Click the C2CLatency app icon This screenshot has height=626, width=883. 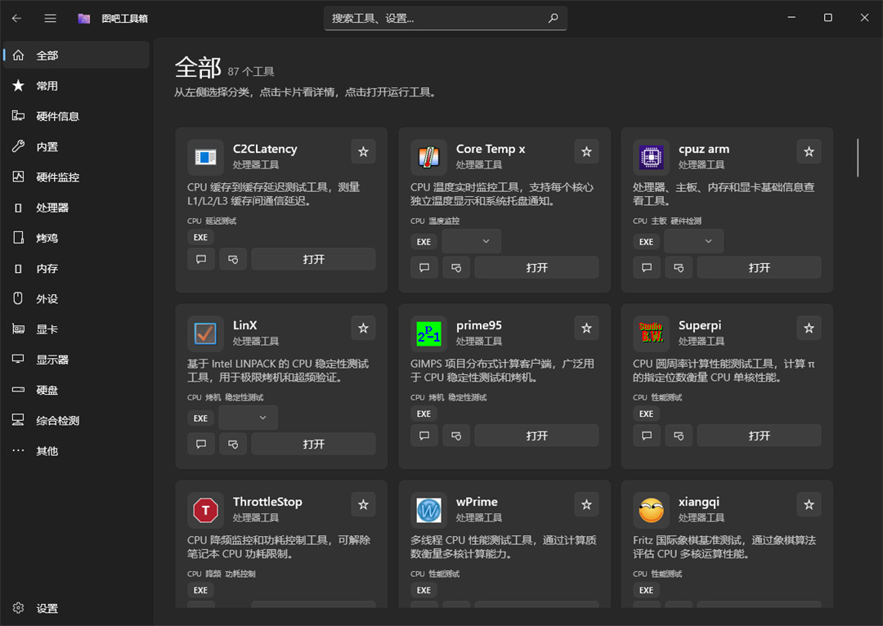click(x=205, y=157)
